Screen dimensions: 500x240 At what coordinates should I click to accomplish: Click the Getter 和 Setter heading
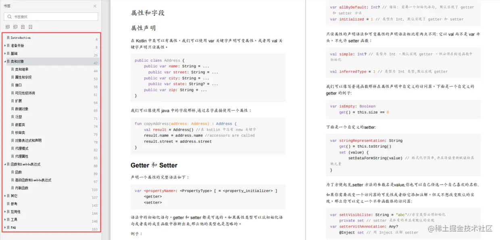pos(154,165)
